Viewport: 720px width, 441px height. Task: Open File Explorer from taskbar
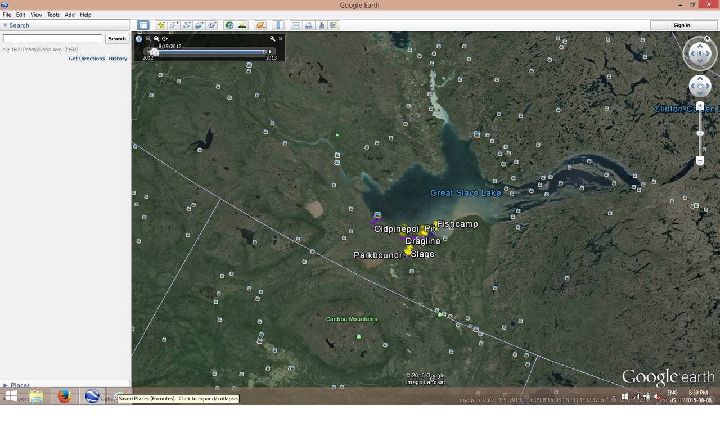tap(37, 396)
